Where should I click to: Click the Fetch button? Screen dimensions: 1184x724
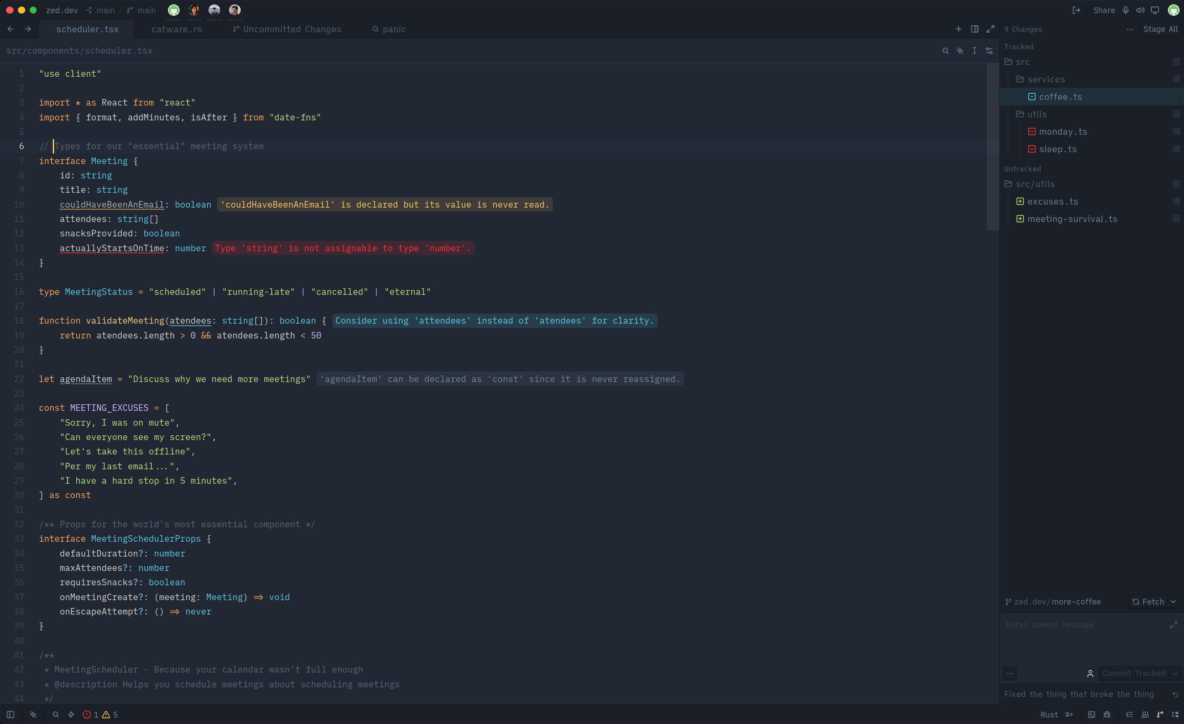1148,601
